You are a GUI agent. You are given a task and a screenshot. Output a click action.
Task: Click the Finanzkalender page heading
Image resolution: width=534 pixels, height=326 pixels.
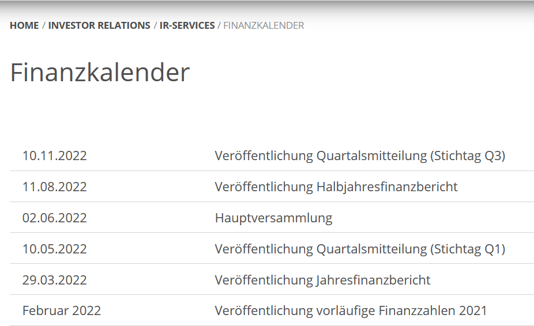(100, 73)
